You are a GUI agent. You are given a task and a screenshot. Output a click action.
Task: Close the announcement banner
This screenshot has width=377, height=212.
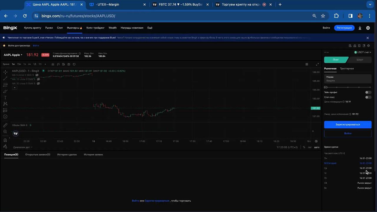click(368, 38)
